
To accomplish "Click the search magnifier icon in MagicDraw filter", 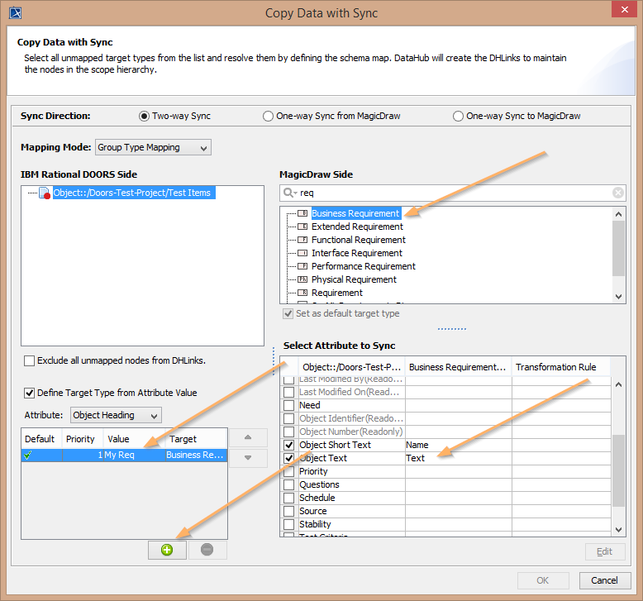I will (x=289, y=193).
